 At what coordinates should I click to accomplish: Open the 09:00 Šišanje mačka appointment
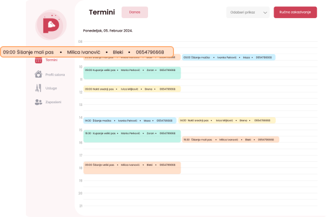pyautogui.click(x=229, y=57)
